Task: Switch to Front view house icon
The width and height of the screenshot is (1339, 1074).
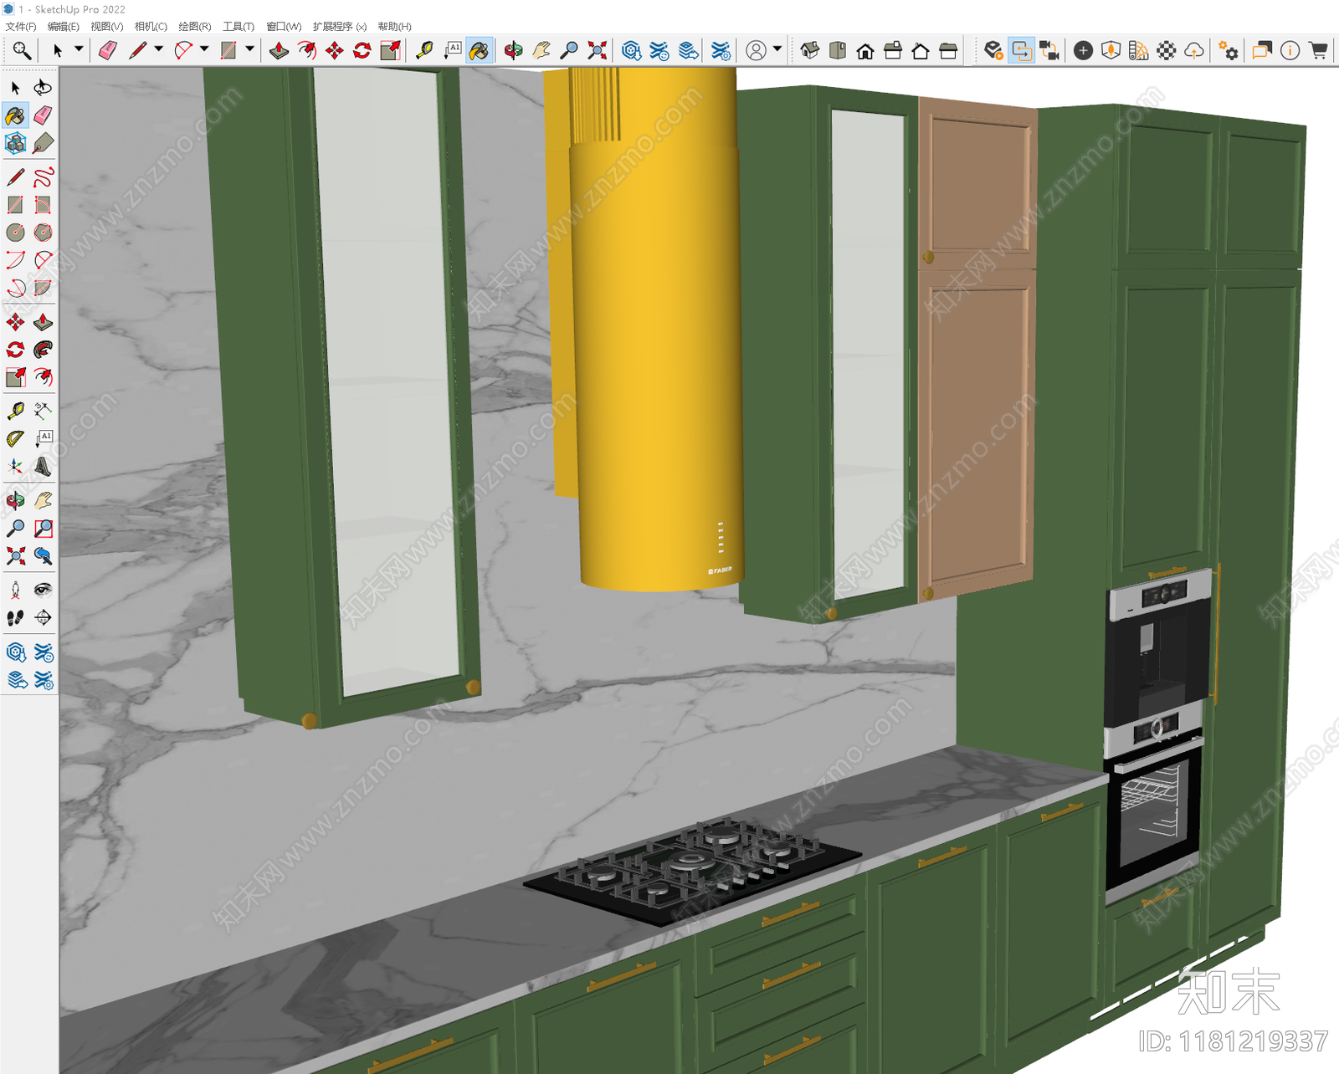Action: coord(865,51)
